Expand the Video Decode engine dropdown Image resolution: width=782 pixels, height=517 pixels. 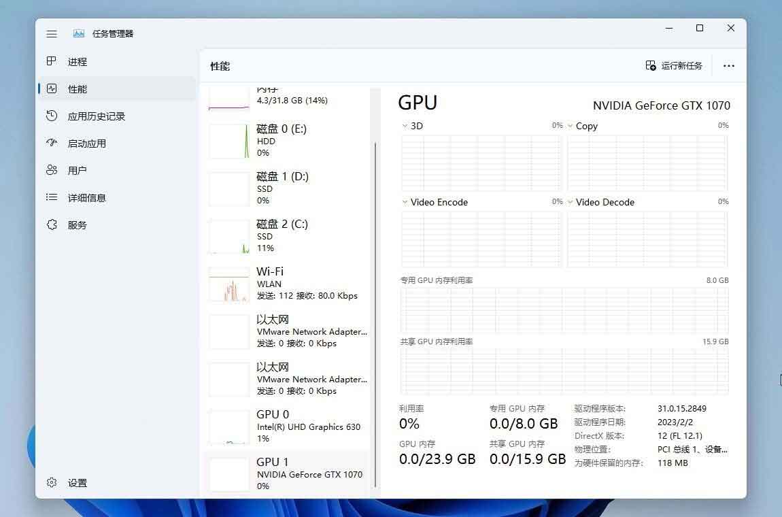570,202
